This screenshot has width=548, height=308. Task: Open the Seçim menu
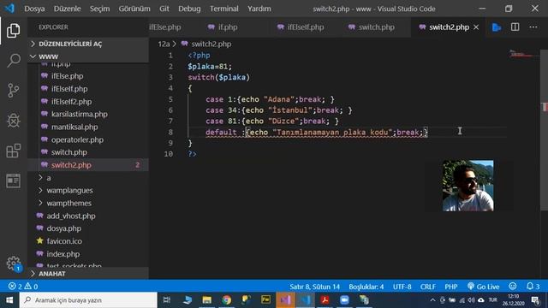coord(99,9)
